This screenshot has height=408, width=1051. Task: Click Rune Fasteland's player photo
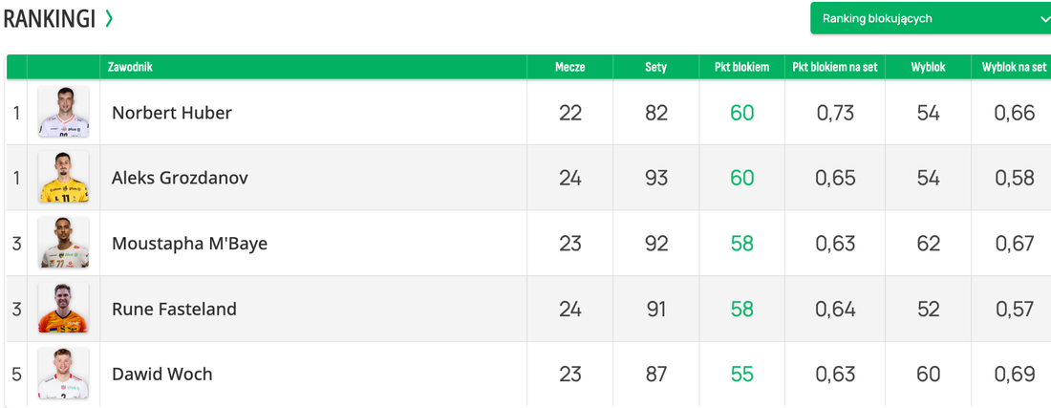[x=63, y=309]
